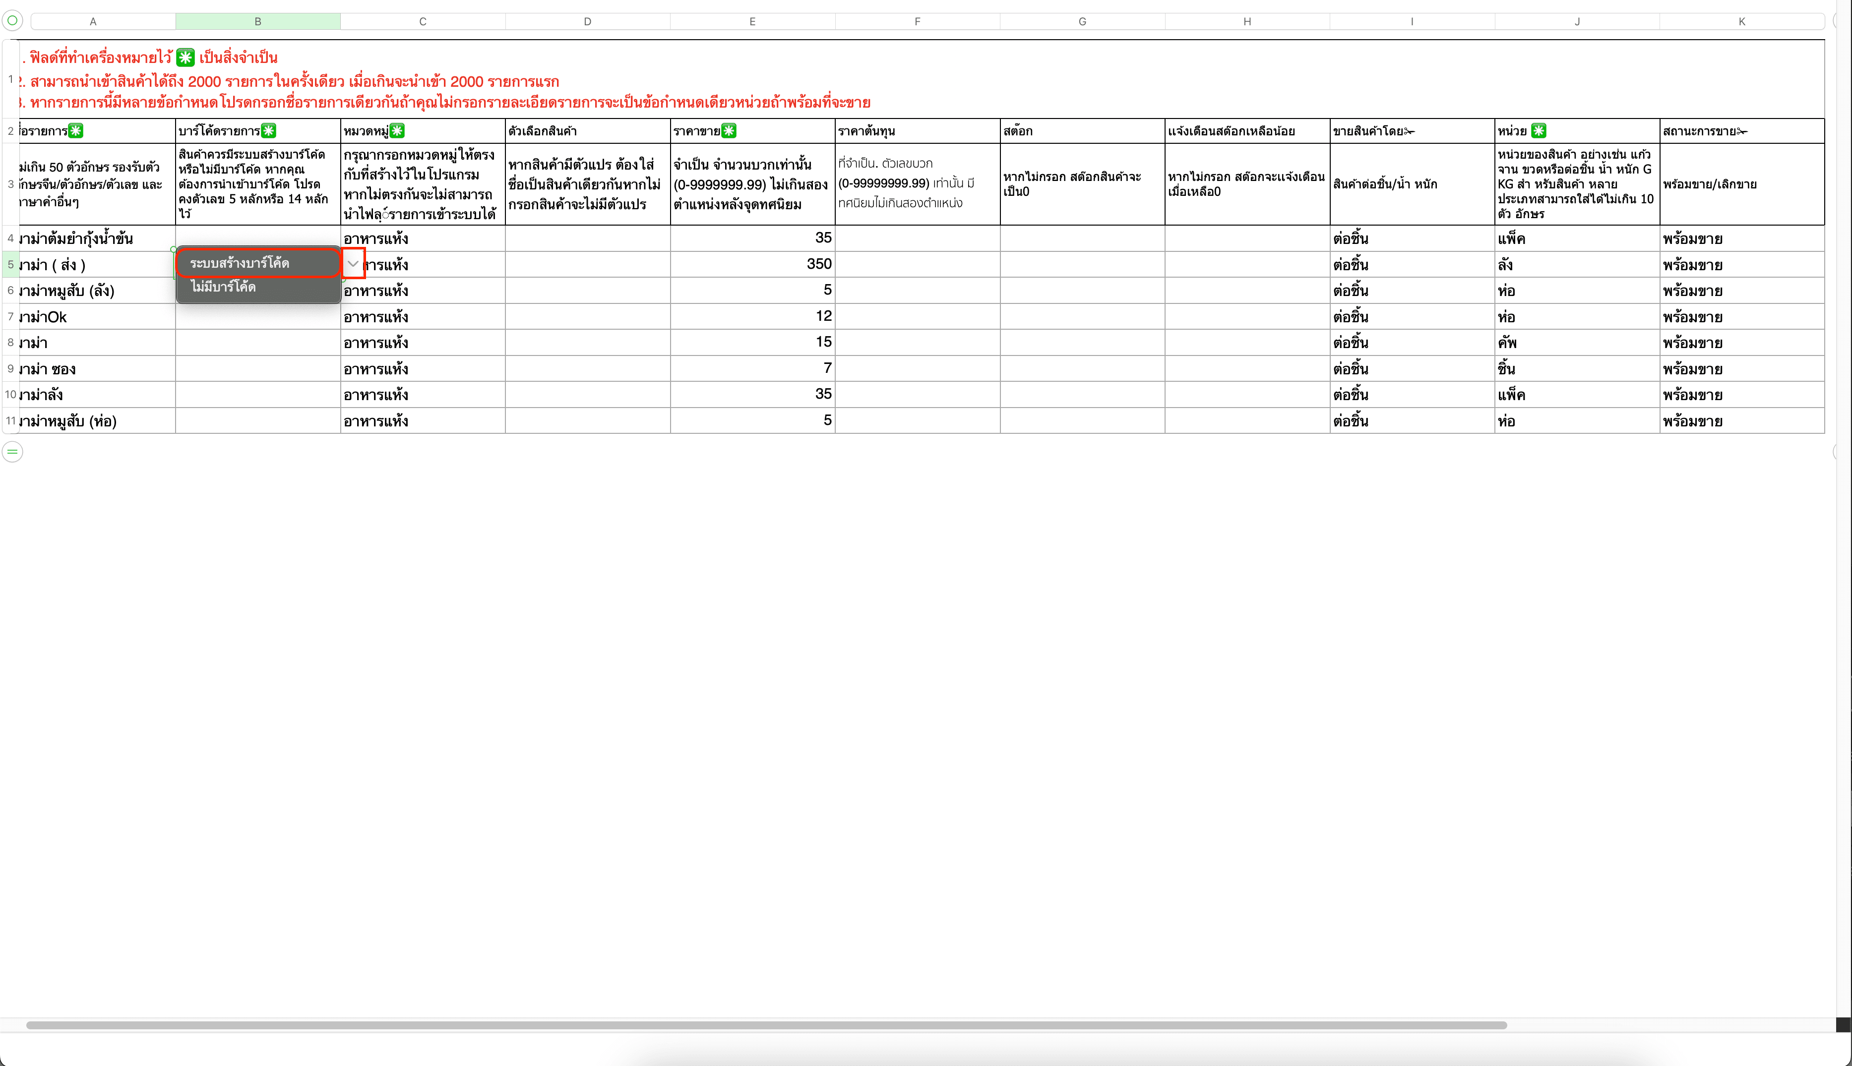The height and width of the screenshot is (1066, 1852).
Task: Select column E header
Action: [752, 21]
